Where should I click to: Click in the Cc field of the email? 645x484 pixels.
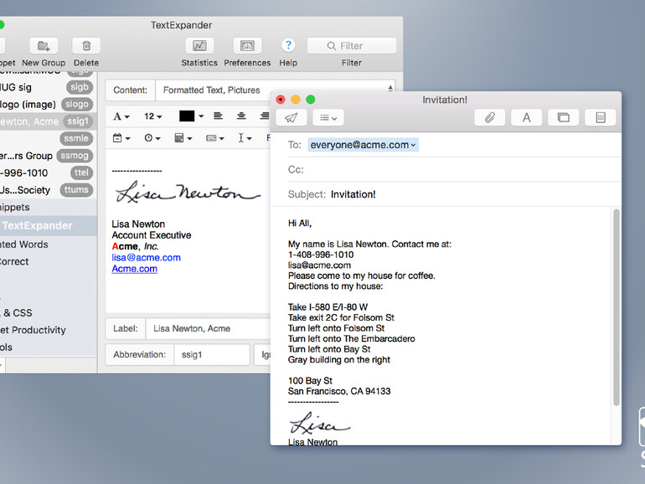point(455,169)
